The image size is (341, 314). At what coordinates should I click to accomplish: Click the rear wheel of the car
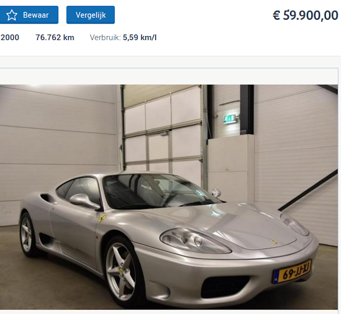pyautogui.click(x=27, y=235)
